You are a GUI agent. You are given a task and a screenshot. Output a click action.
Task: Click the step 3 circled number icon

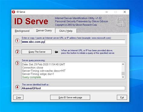17,63
